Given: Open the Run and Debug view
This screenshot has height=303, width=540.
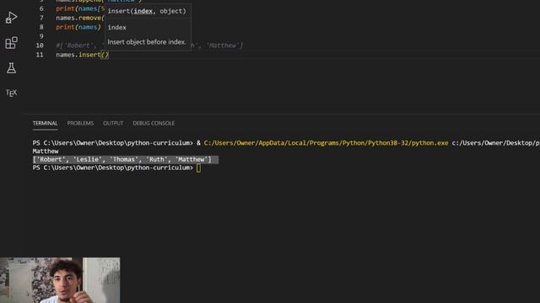Looking at the screenshot, I should (x=11, y=18).
